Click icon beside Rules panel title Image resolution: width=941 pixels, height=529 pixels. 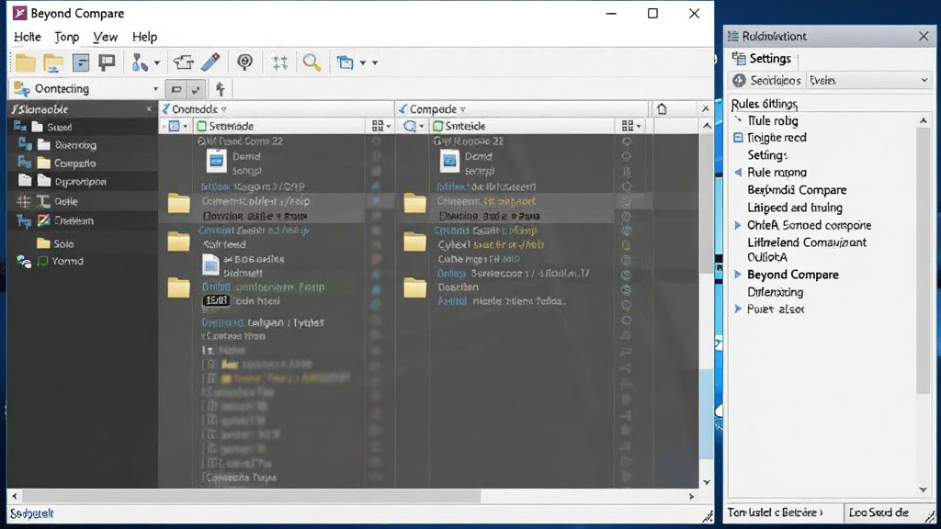click(x=732, y=36)
